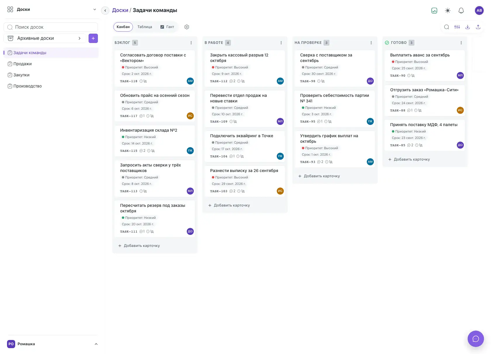Click the upload export icon
Screen dimensions: 491x354
point(478,27)
